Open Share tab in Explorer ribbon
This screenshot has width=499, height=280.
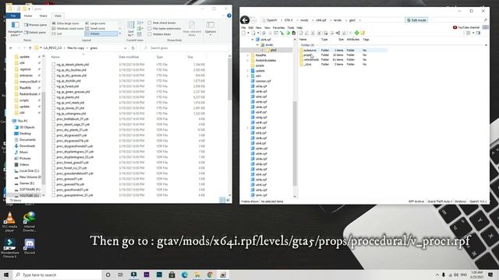[x=44, y=16]
